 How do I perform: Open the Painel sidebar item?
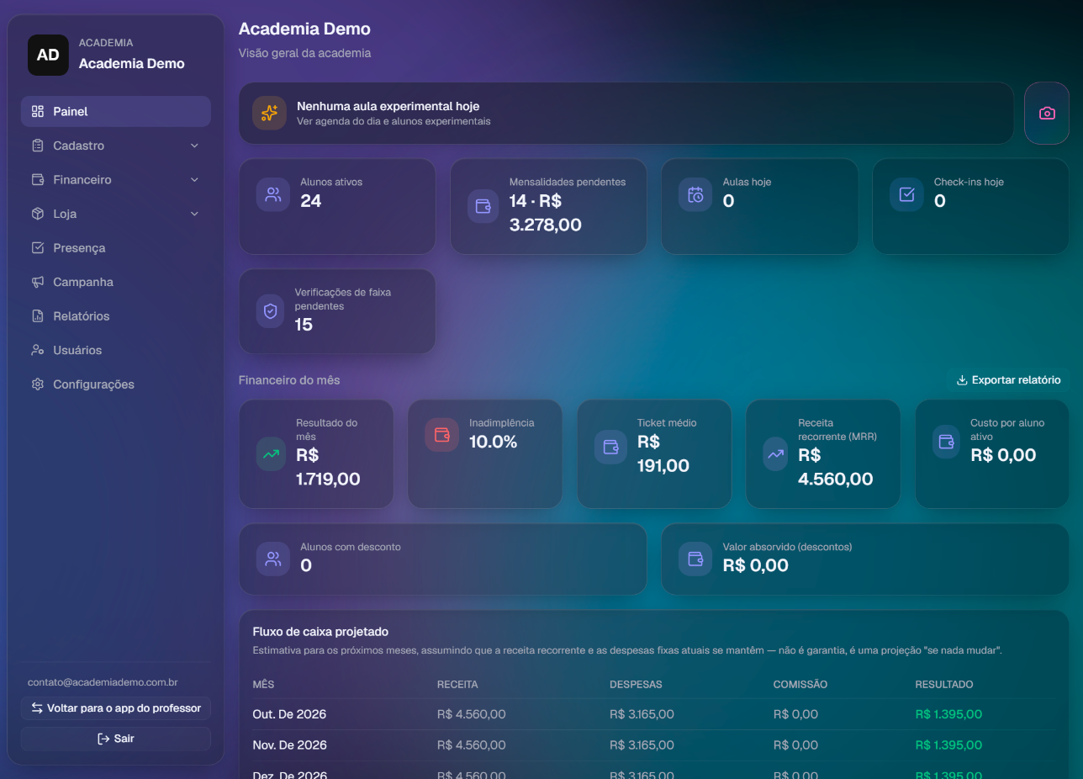point(116,111)
